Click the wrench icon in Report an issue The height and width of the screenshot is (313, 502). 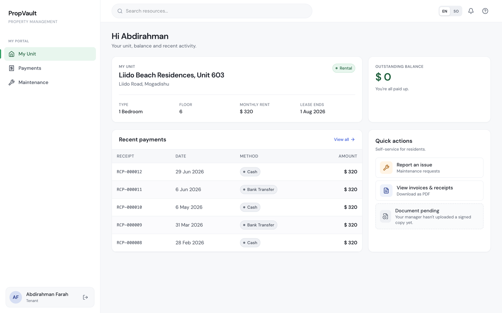pyautogui.click(x=386, y=168)
